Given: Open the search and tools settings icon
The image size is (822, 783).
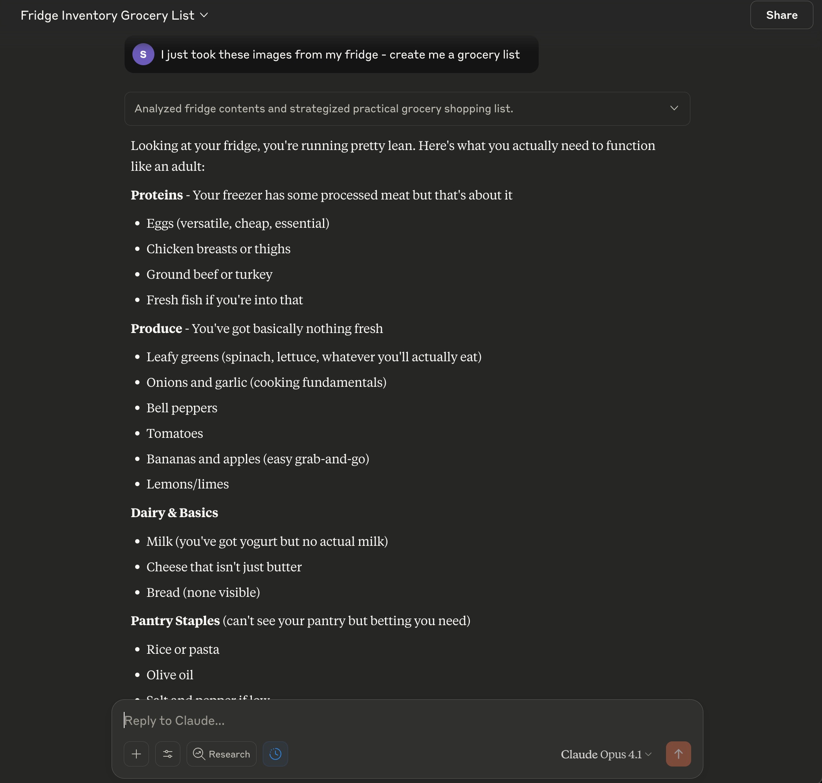Looking at the screenshot, I should coord(167,754).
